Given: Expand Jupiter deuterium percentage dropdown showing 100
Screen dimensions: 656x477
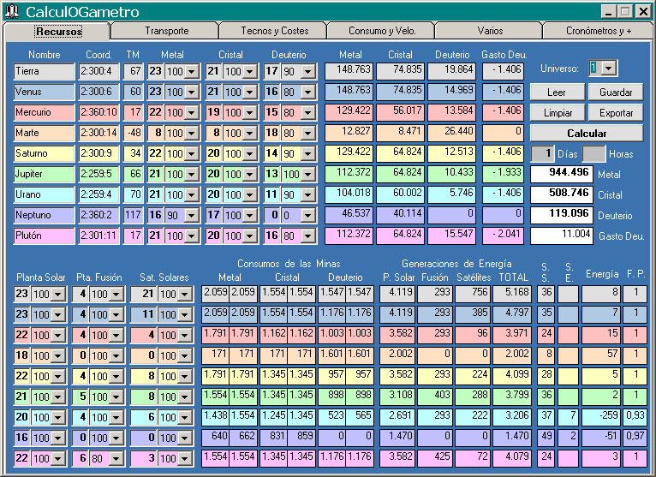Looking at the screenshot, I should pyautogui.click(x=308, y=174).
